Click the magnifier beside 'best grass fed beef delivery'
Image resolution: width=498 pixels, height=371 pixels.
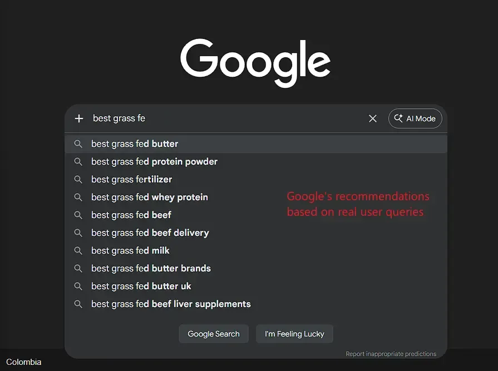(x=78, y=233)
